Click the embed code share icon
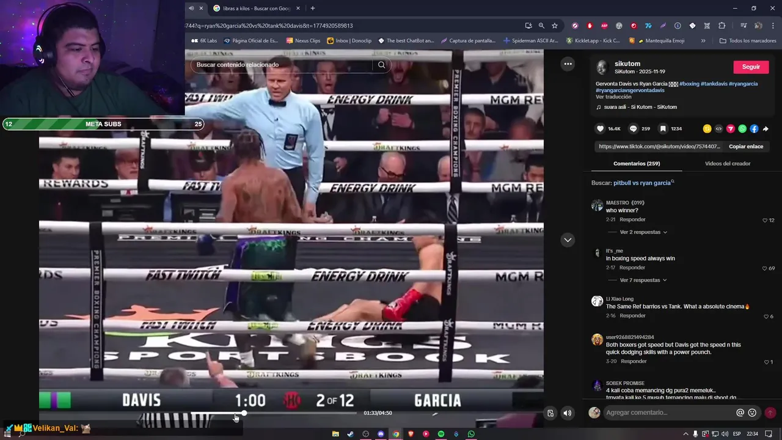 (x=718, y=128)
